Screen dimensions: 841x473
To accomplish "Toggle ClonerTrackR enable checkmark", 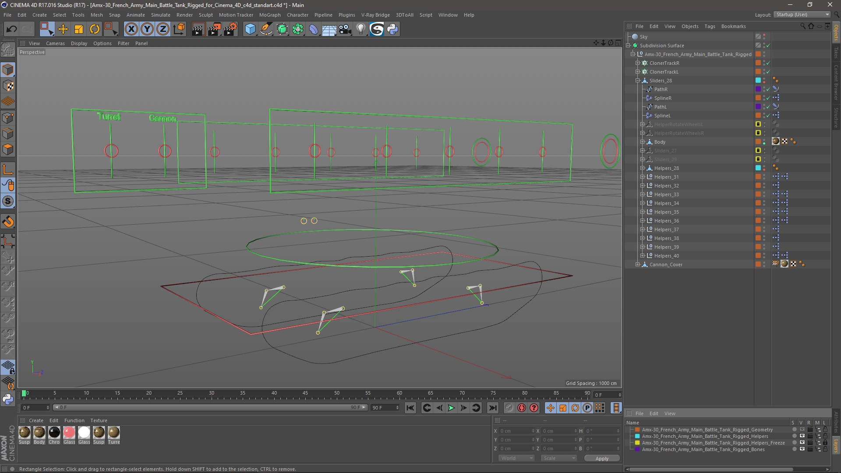I will (768, 63).
